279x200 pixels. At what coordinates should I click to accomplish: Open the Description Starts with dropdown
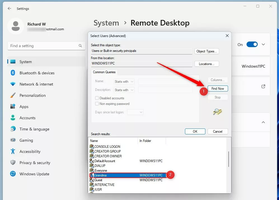pos(124,90)
